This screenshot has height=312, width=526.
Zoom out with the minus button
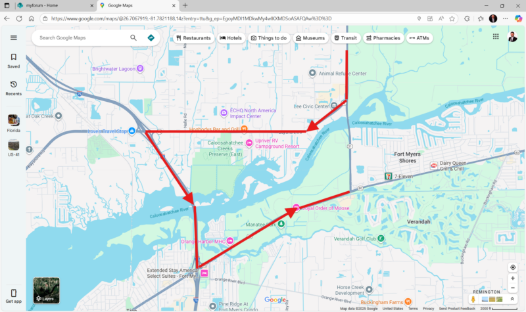point(513,288)
